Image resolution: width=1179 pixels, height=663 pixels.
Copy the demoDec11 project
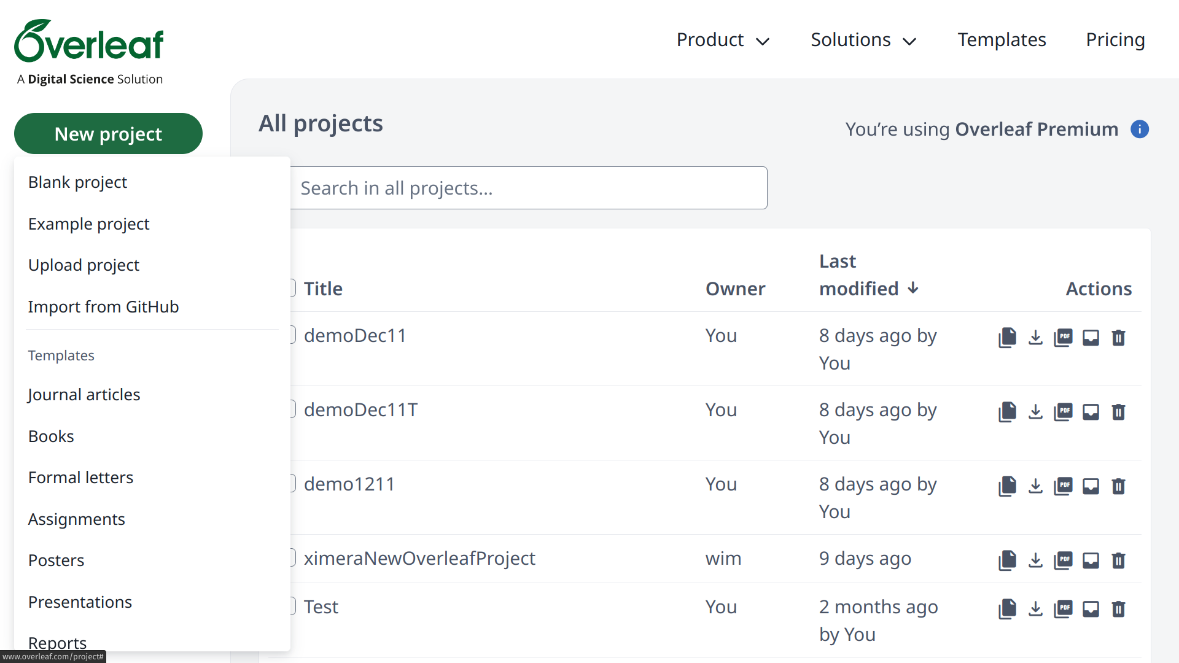pos(1007,338)
